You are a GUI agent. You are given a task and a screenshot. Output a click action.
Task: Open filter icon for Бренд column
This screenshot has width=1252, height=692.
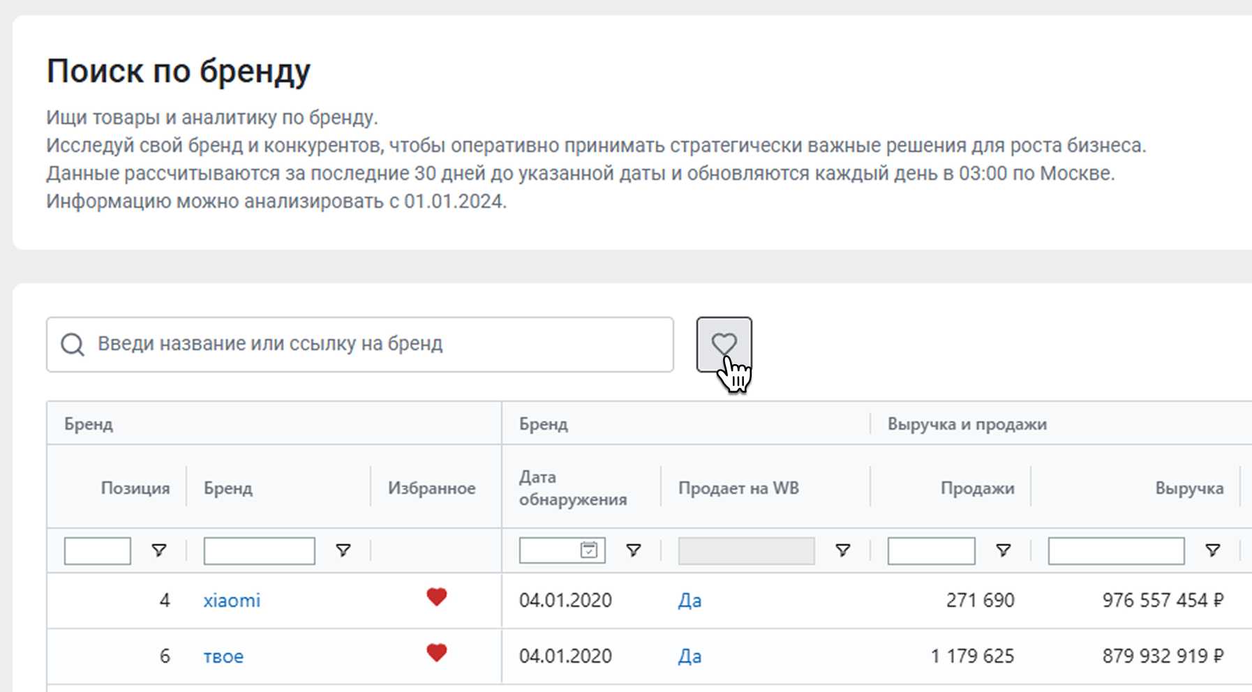(343, 550)
